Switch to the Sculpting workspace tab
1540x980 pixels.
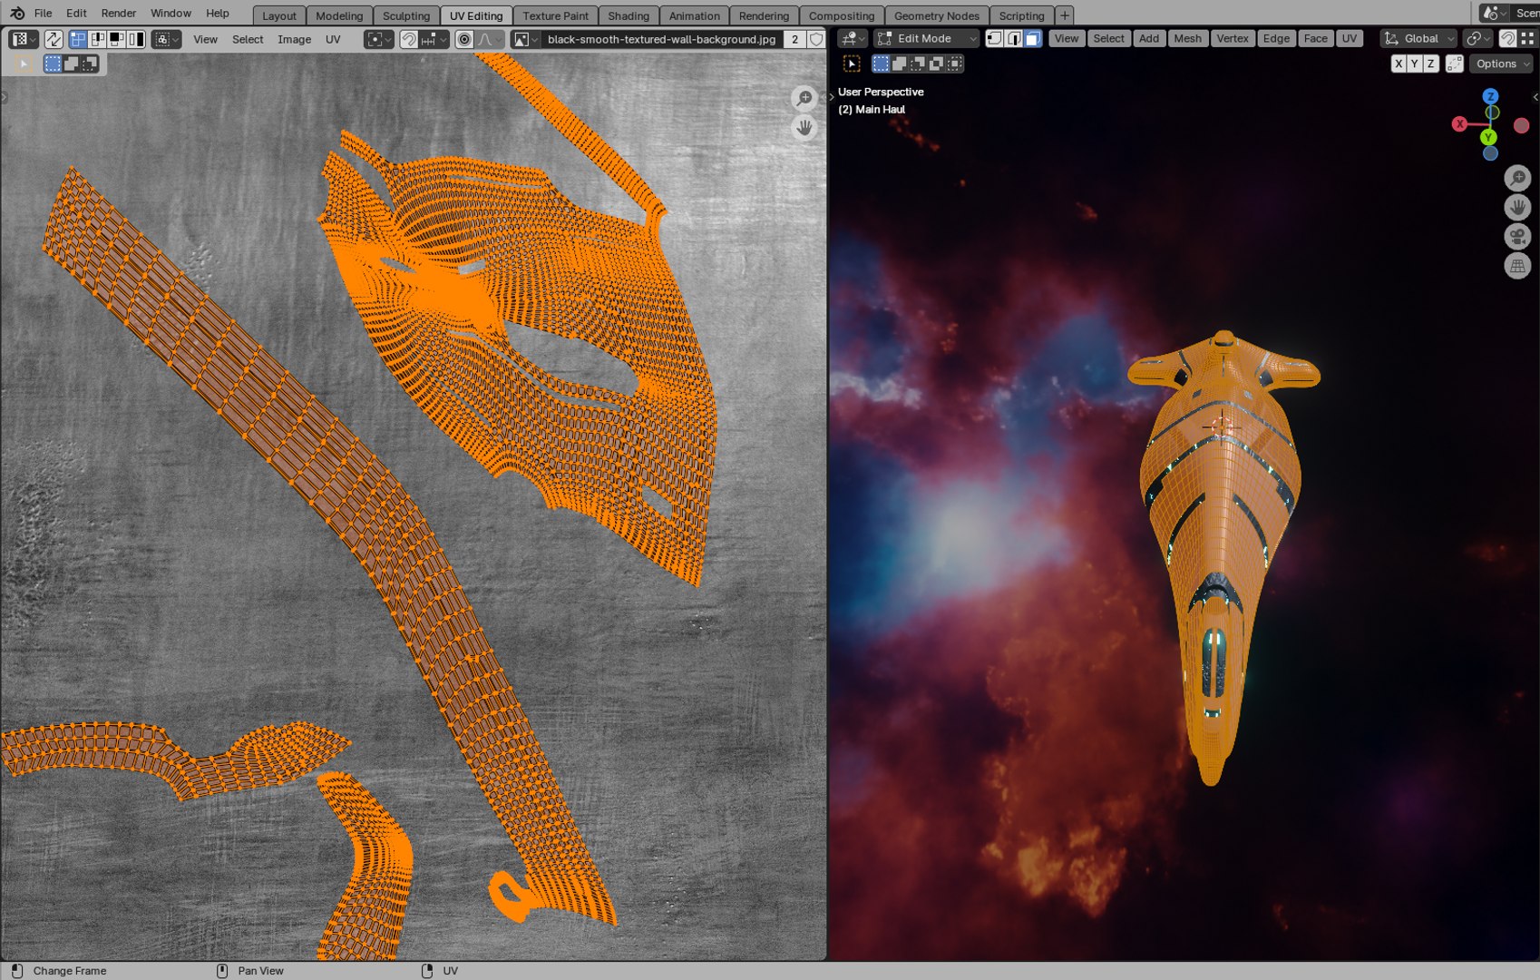click(x=406, y=15)
